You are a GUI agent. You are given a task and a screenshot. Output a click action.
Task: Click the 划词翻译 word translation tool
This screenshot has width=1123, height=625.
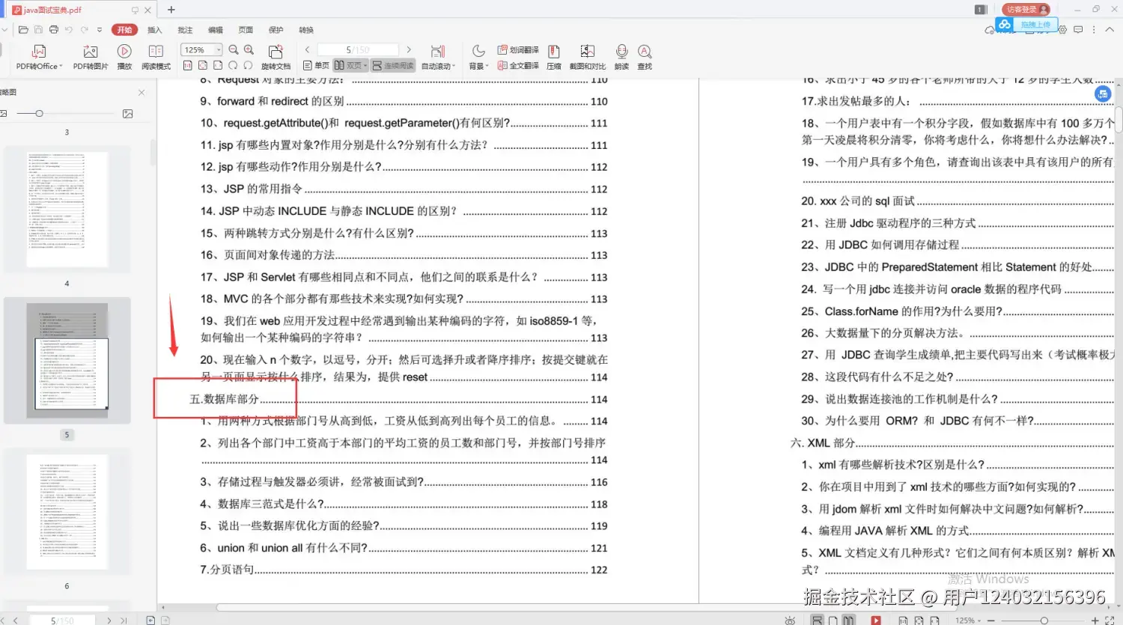pos(518,50)
